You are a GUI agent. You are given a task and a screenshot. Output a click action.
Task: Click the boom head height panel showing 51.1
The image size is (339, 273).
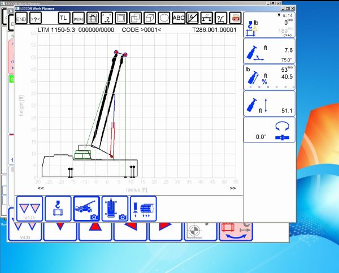(x=270, y=103)
